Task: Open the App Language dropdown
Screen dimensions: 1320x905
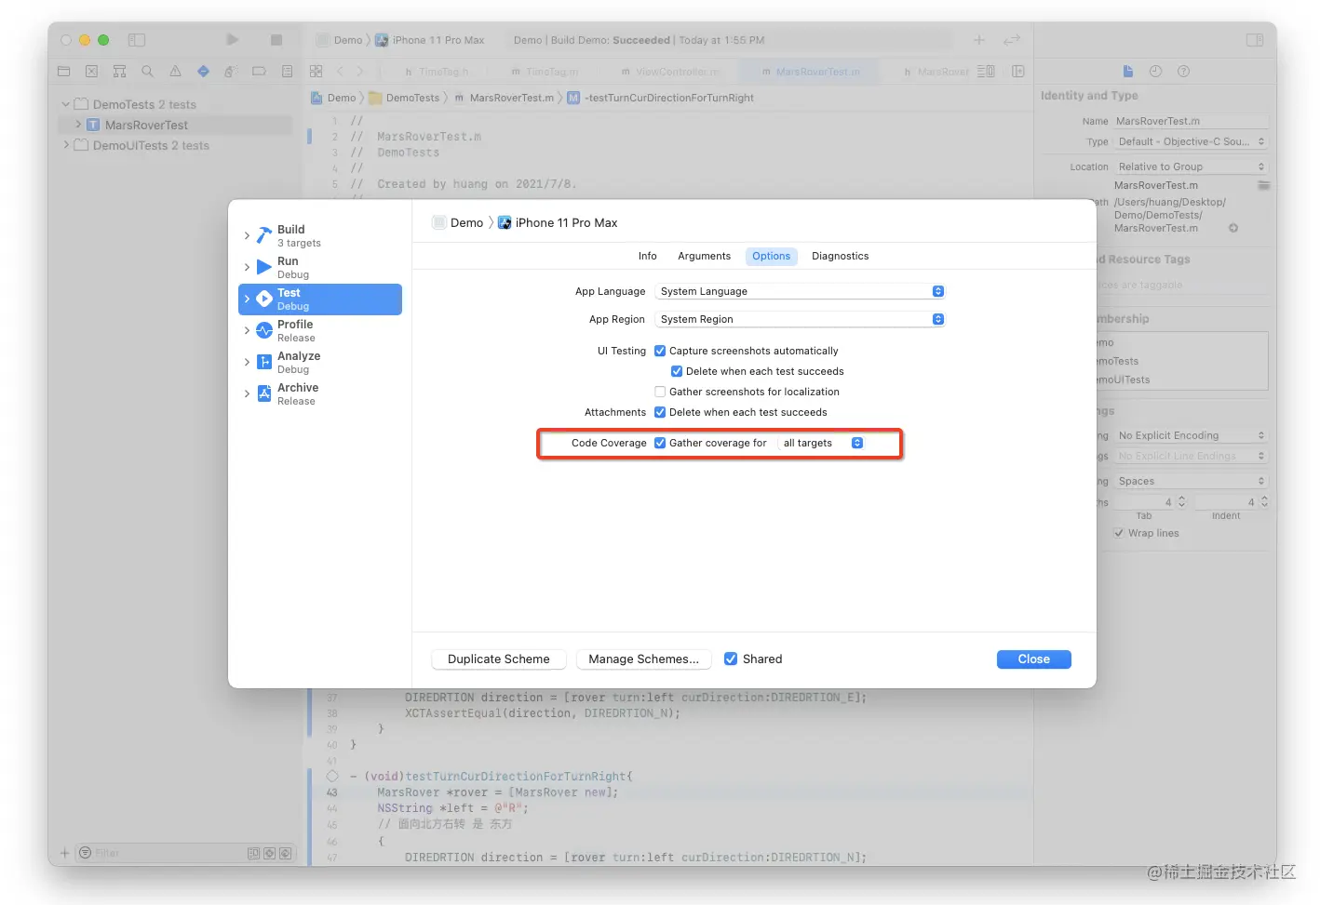Action: coord(801,291)
